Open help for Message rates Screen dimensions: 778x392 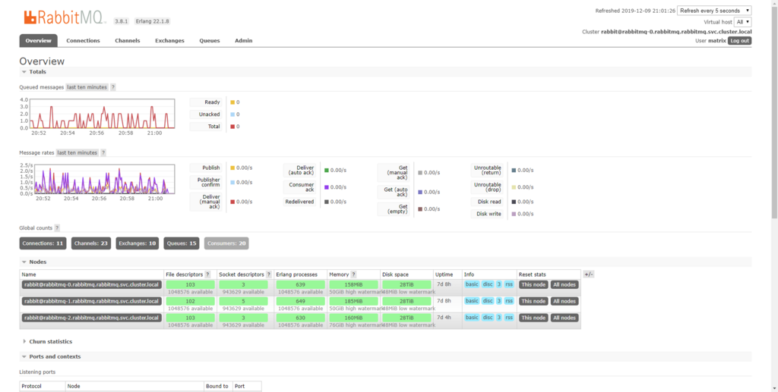click(103, 153)
